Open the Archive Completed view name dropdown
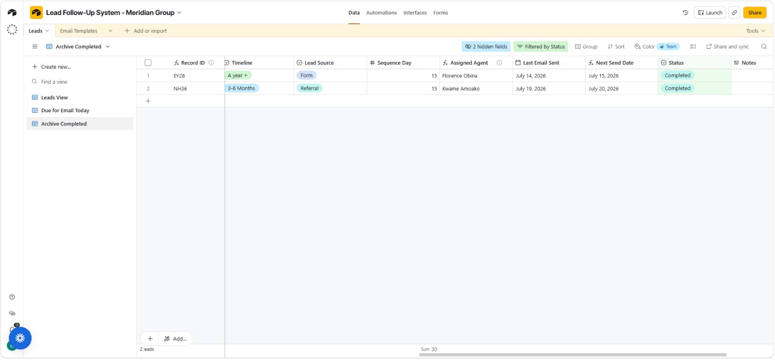This screenshot has width=775, height=360. 108,46
